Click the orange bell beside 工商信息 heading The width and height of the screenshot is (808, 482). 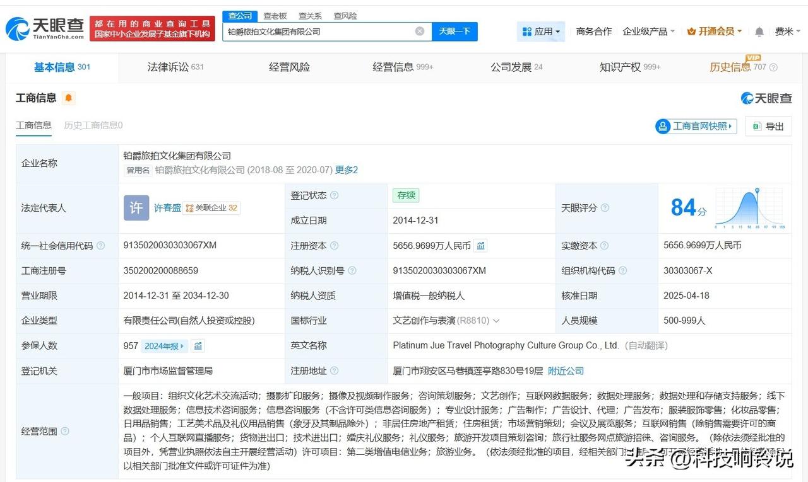point(68,98)
